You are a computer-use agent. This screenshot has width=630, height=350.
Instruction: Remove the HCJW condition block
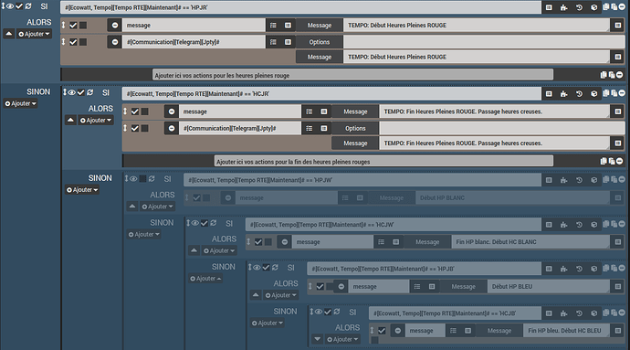coord(622,224)
